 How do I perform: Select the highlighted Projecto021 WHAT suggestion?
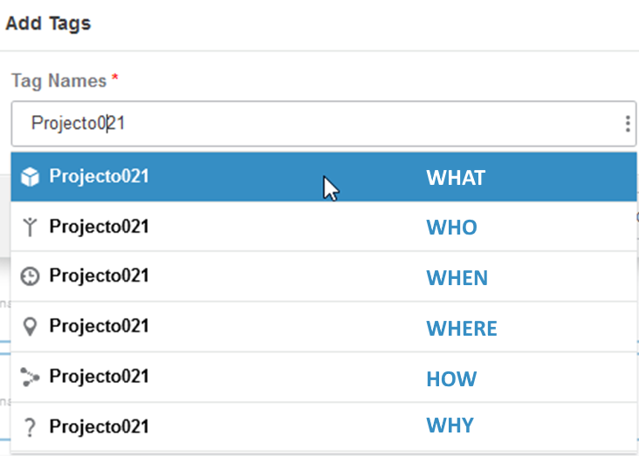(99, 176)
